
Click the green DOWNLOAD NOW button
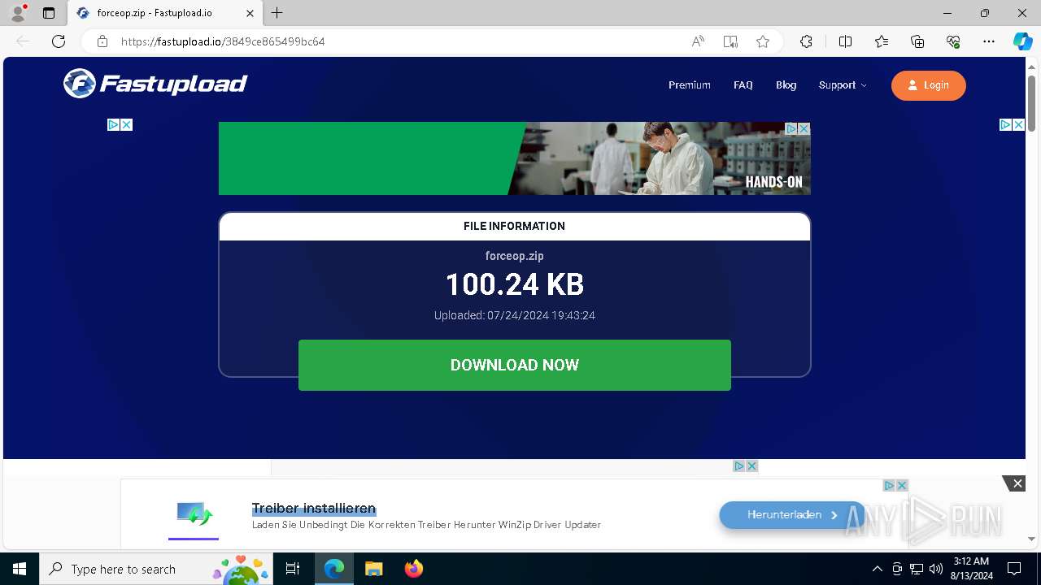click(x=515, y=365)
